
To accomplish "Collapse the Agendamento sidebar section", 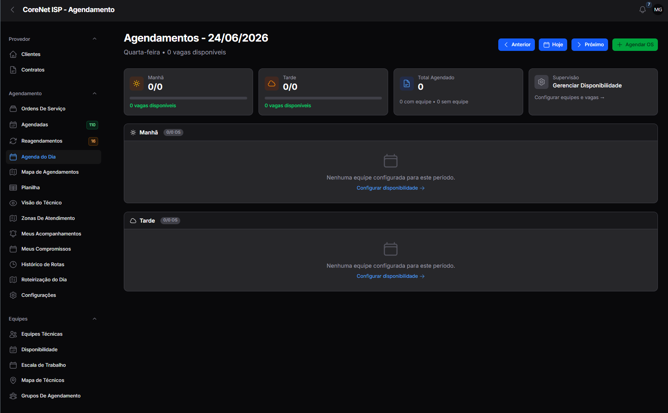I will pyautogui.click(x=94, y=94).
